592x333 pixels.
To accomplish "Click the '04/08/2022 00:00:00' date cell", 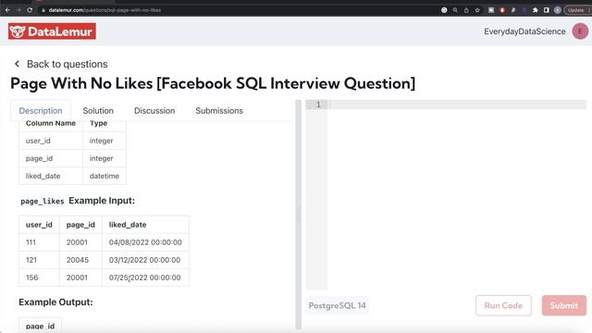I will coord(145,242).
